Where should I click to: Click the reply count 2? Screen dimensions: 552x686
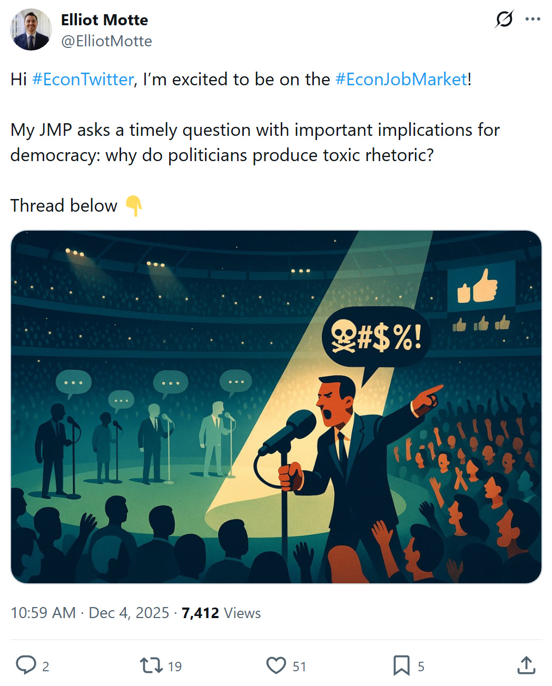tap(46, 667)
